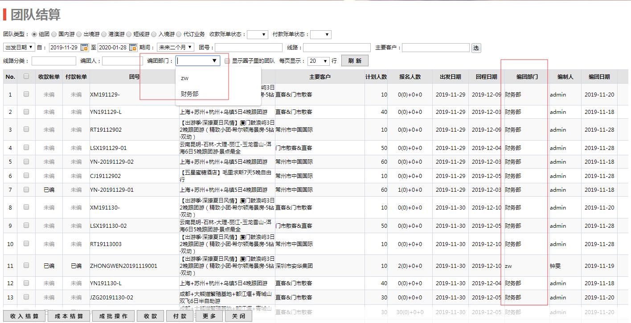Viewport: 631px width, 323px height.
Task: Click into the 团号 input field
Action: click(249, 48)
